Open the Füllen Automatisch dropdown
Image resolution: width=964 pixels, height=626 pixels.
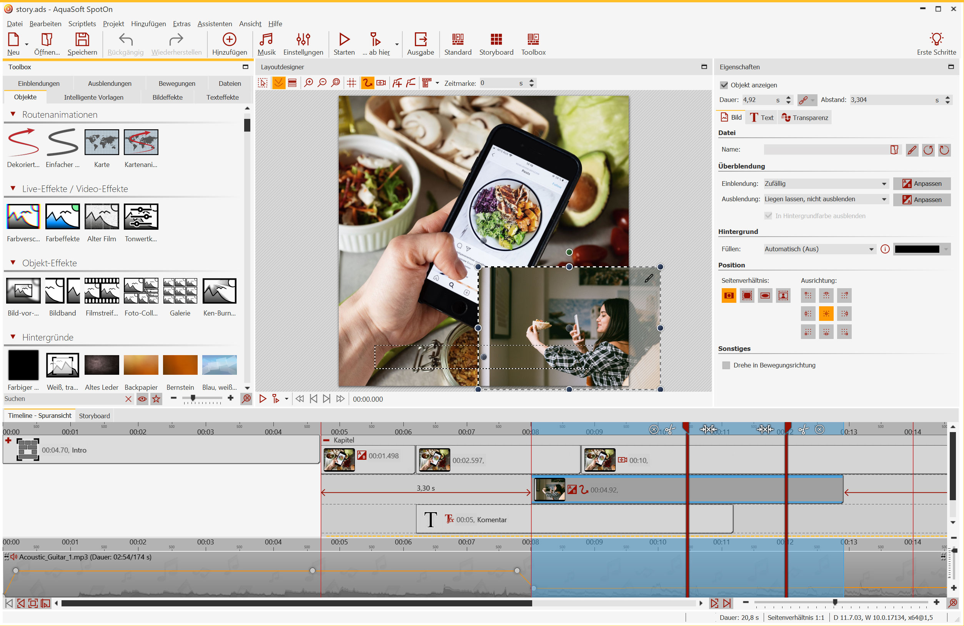(819, 249)
